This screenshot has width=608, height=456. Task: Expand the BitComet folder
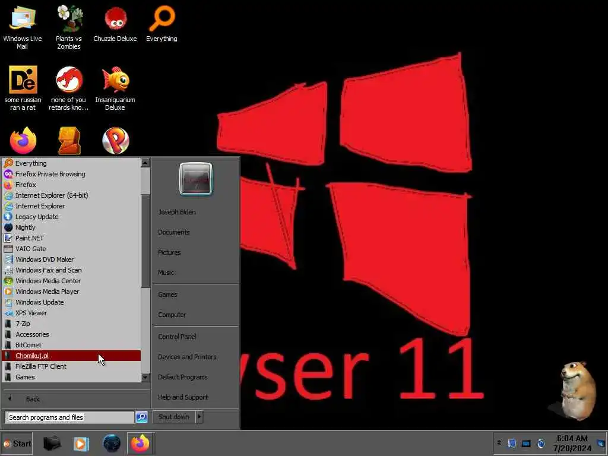point(71,345)
